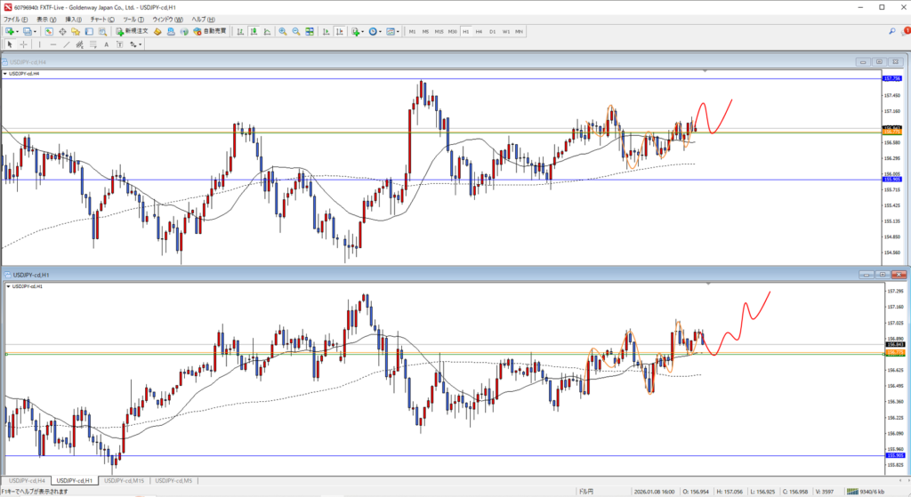
Task: Select the trendline drawing tool
Action: pos(69,44)
